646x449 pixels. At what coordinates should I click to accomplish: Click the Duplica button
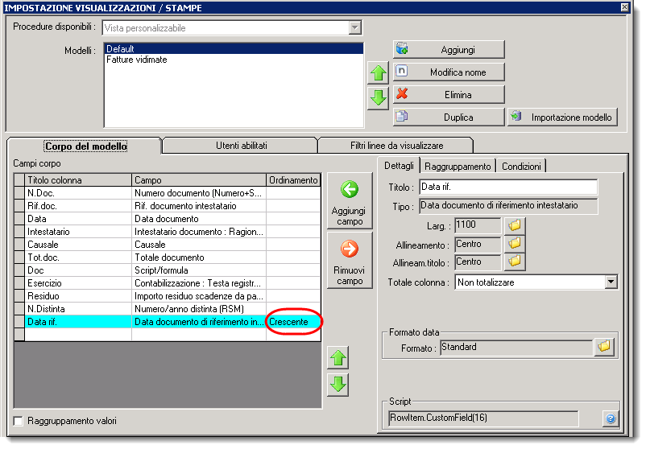(x=449, y=117)
